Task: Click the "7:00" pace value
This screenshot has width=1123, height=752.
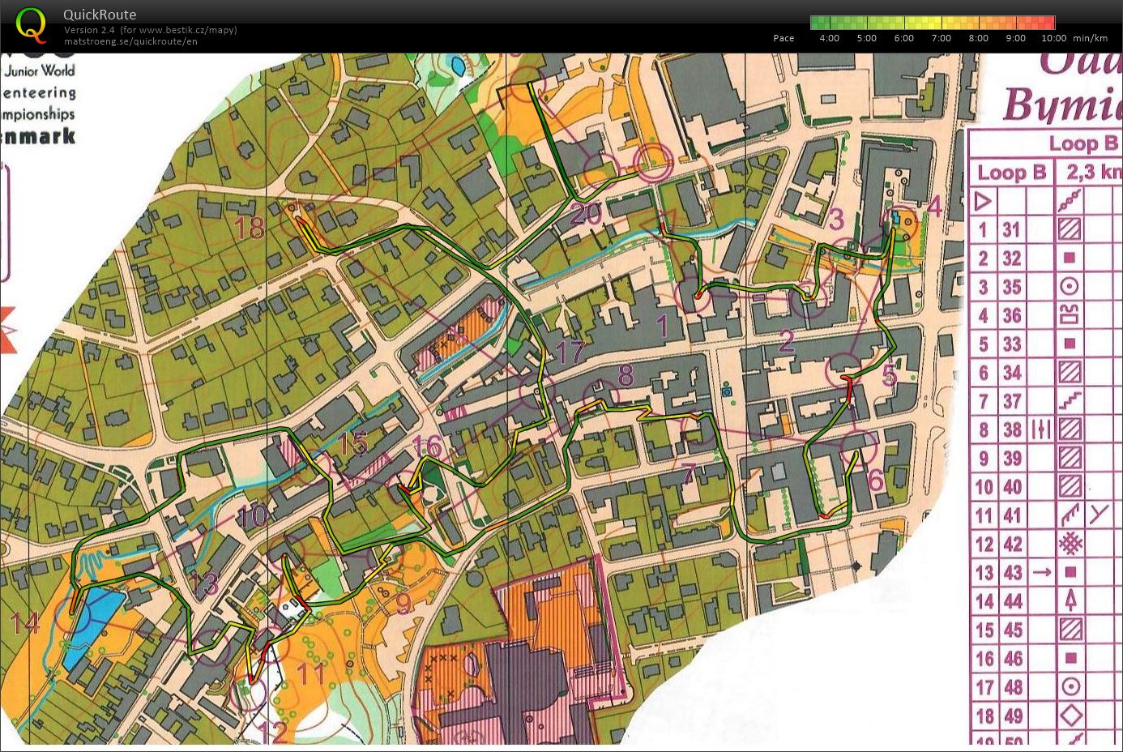Action: 942,38
